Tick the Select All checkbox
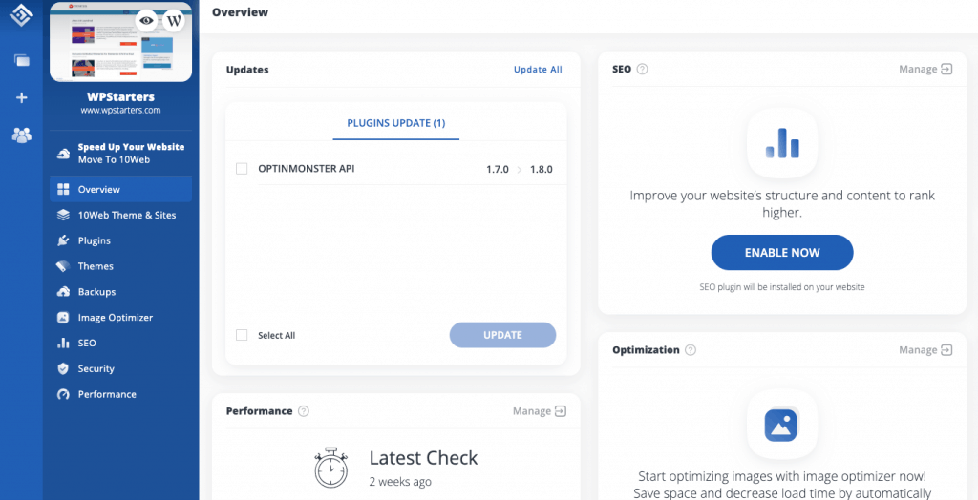 coord(242,336)
